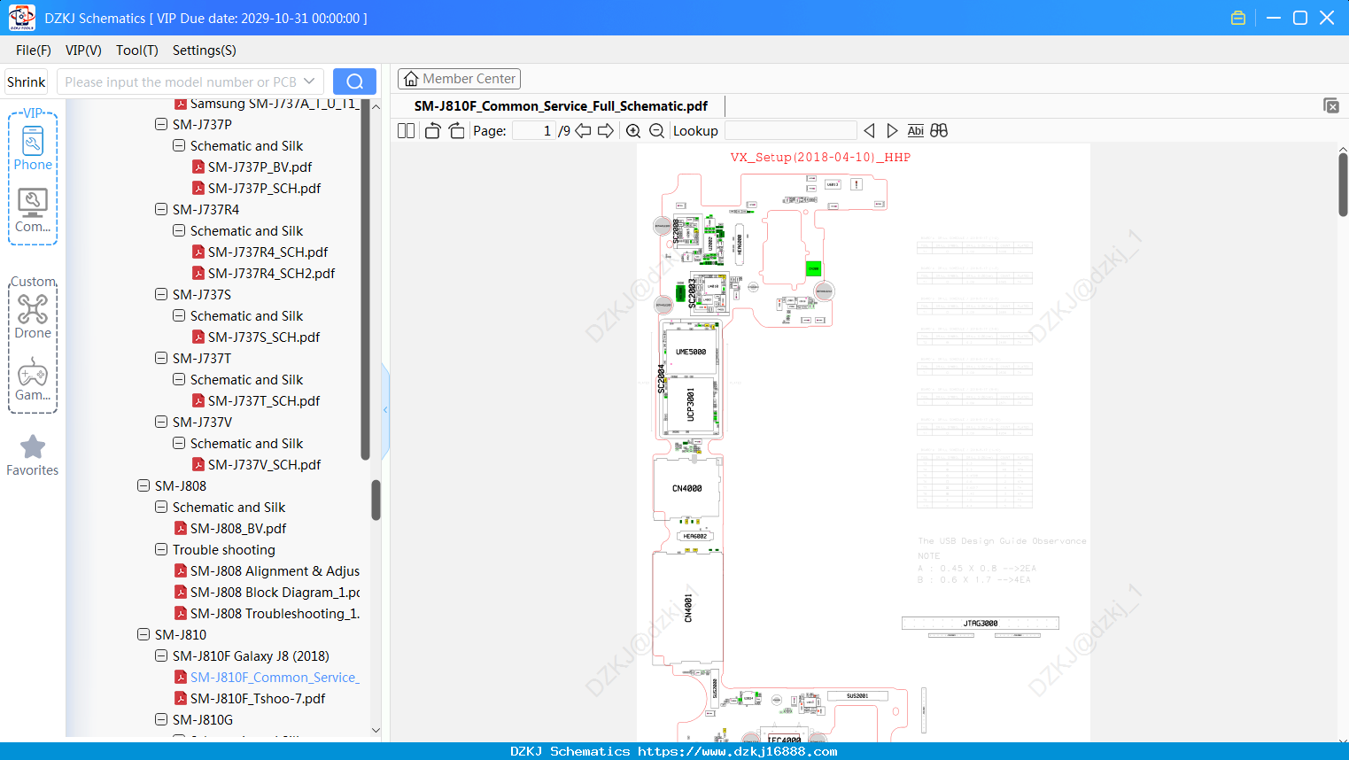Zoom out of the schematic
This screenshot has width=1349, height=760.
(656, 131)
